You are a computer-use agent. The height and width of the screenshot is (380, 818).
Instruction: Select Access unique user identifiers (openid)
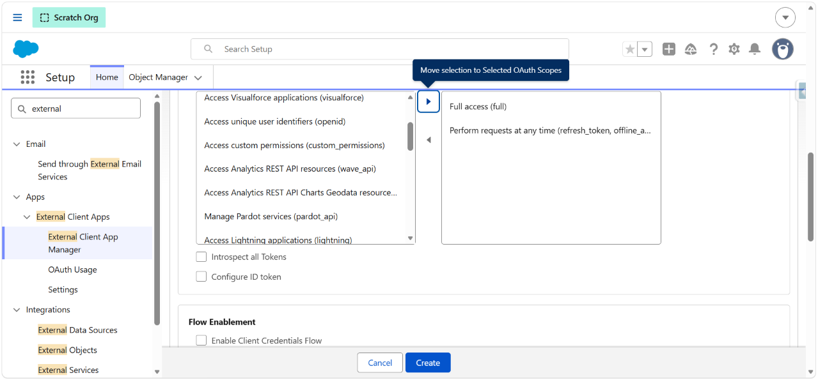[x=301, y=121]
